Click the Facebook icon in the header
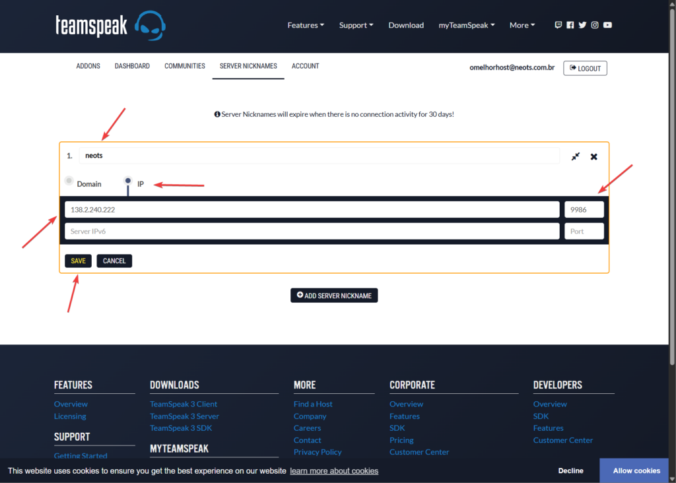The image size is (676, 483). coord(570,24)
